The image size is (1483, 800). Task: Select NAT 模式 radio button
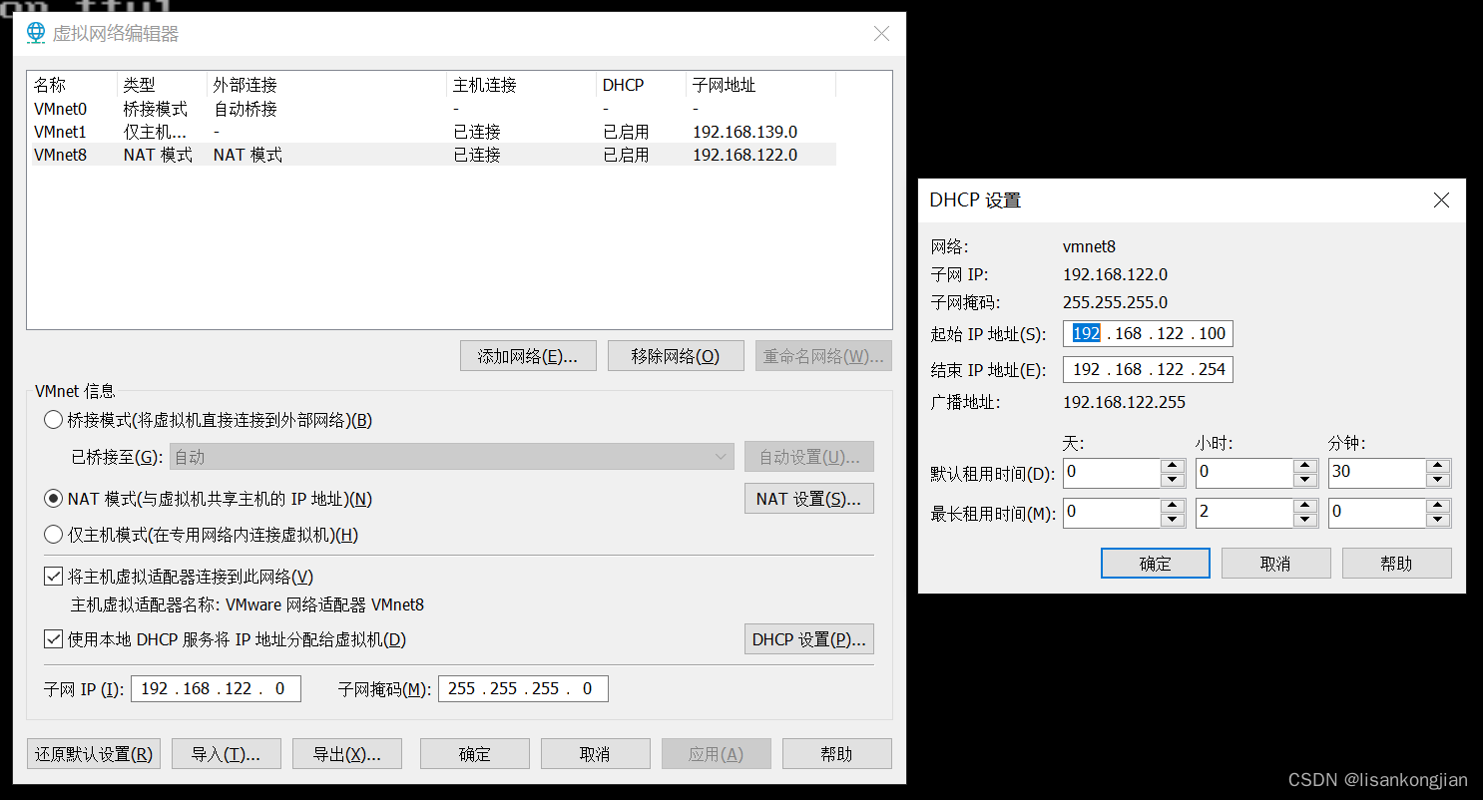pos(53,498)
